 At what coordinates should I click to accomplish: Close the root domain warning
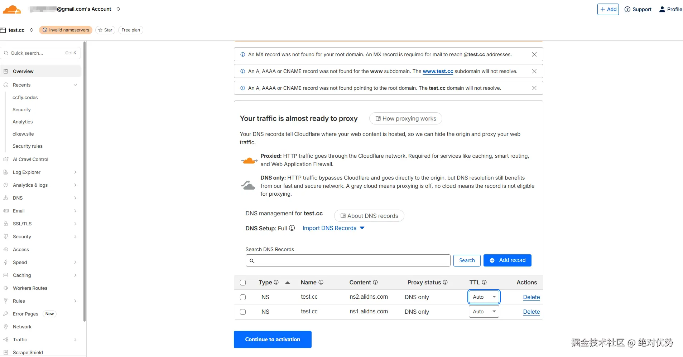[x=534, y=88]
